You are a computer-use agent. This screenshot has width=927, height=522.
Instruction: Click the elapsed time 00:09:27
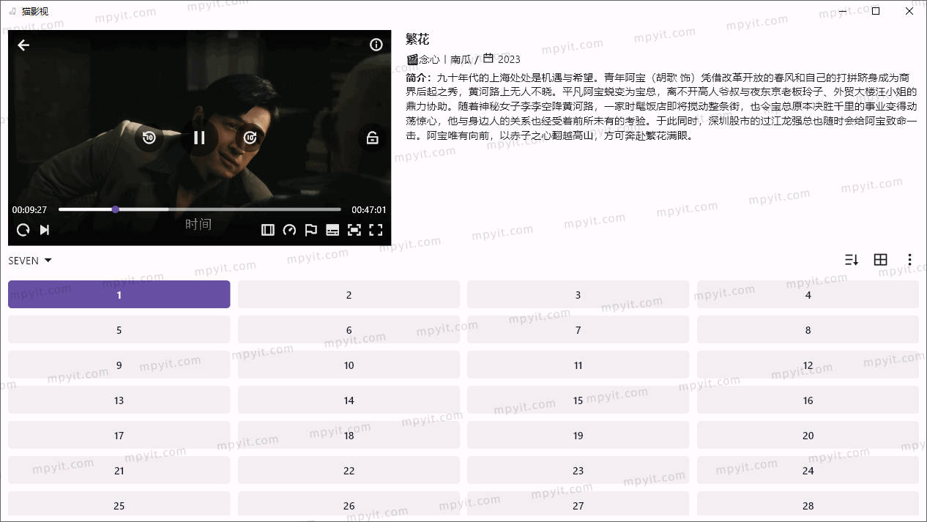click(x=29, y=209)
